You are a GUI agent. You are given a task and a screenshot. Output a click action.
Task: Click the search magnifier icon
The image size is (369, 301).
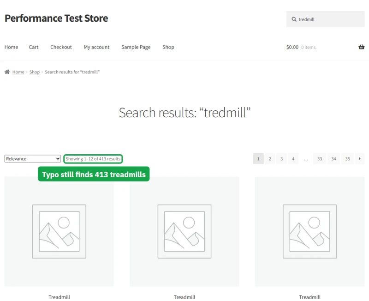pyautogui.click(x=294, y=19)
